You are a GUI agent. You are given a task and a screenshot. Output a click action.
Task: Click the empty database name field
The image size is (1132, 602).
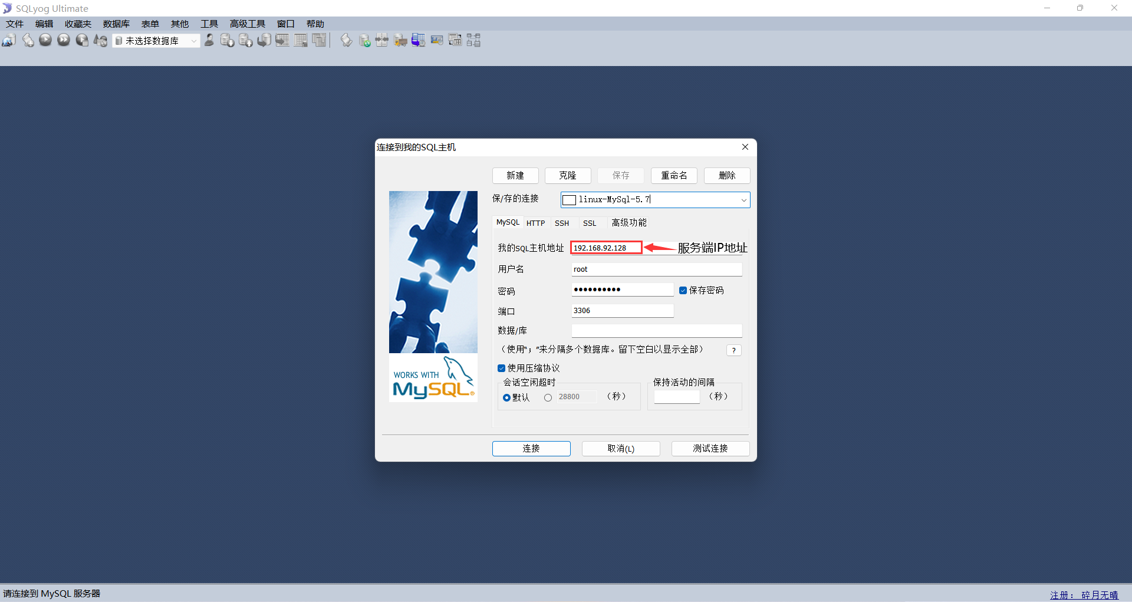(657, 330)
